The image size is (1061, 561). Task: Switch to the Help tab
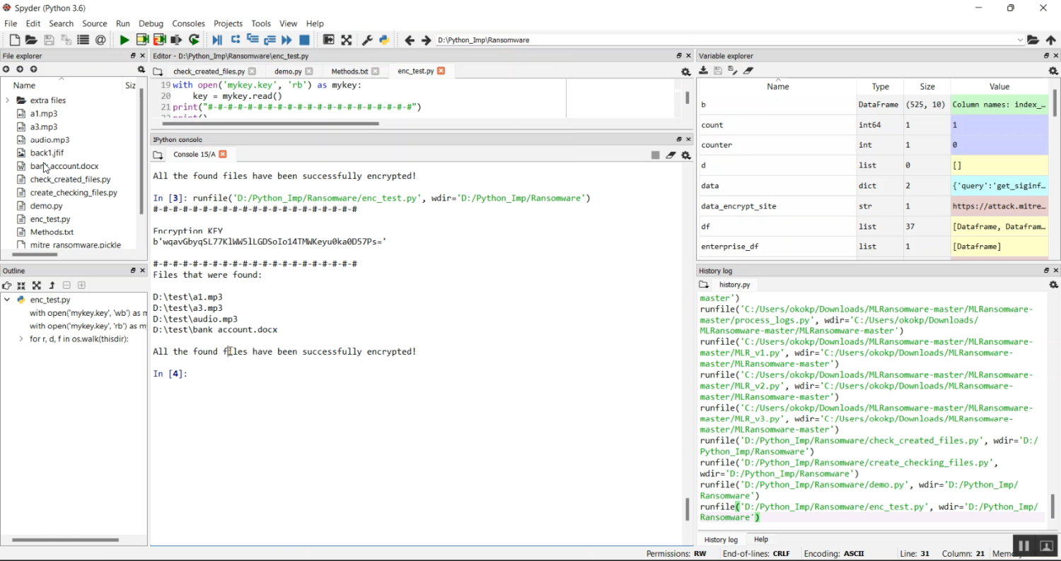click(x=761, y=539)
